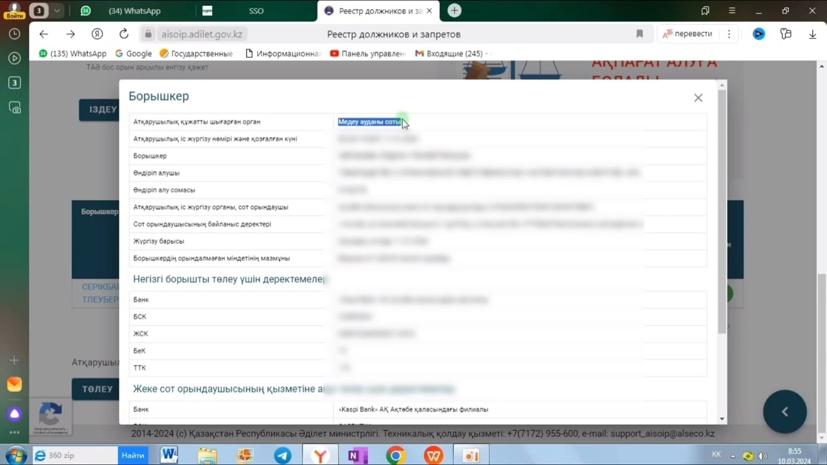Click Найти button in taskbar search
The height and width of the screenshot is (465, 827).
point(132,455)
